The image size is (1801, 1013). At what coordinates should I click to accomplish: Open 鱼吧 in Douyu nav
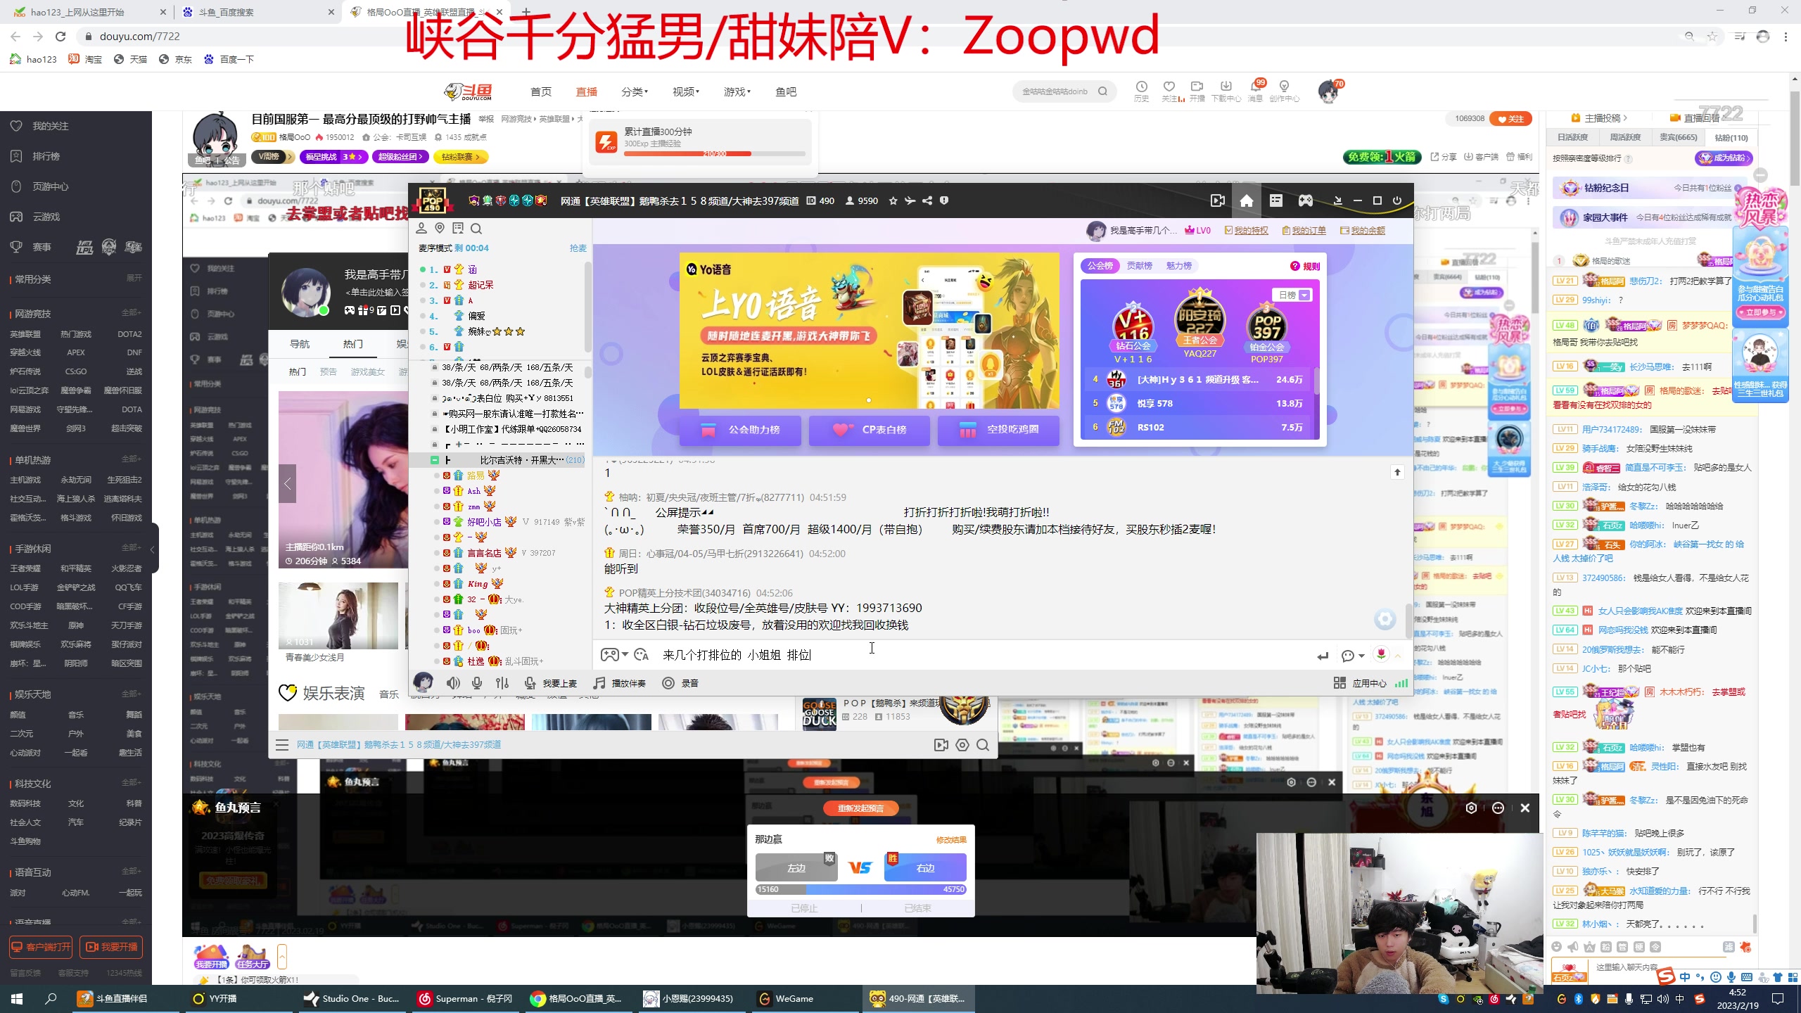click(x=786, y=91)
